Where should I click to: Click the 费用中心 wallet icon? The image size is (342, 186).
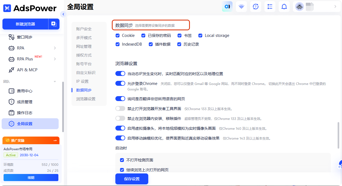pos(11,91)
